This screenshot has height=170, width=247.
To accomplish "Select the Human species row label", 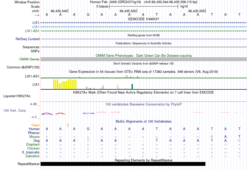I will pyautogui.click(x=34, y=129).
